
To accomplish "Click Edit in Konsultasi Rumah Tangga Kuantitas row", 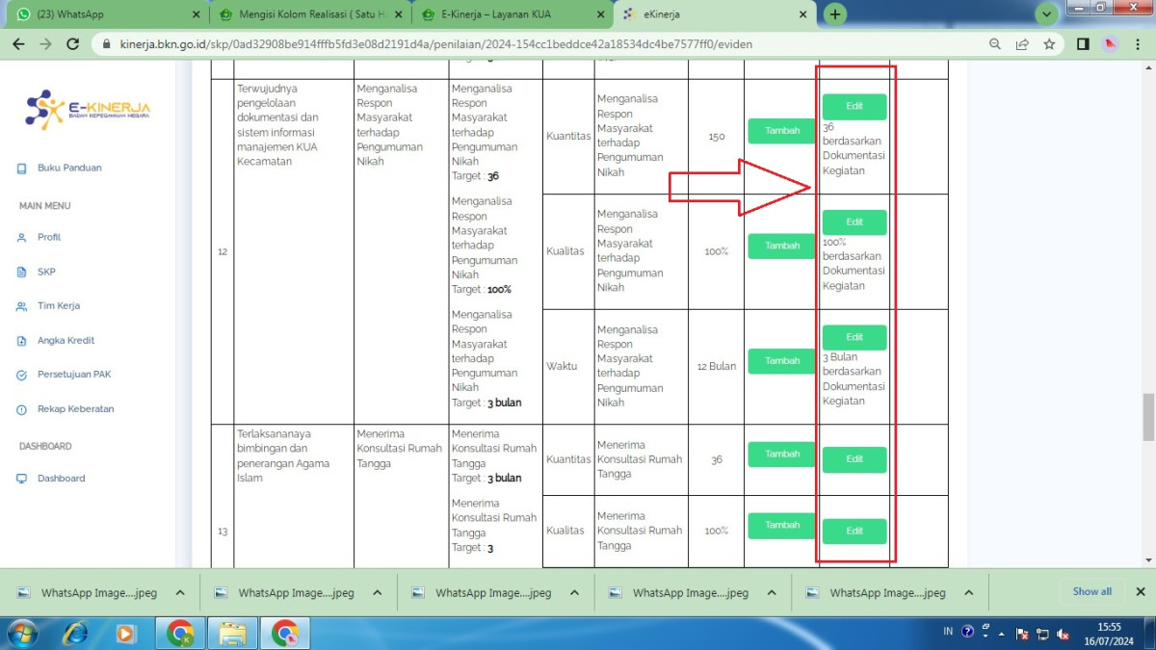I will click(854, 460).
